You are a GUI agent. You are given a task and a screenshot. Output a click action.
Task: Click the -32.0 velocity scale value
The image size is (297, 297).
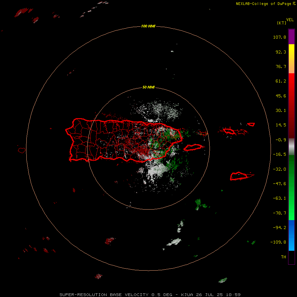tap(280, 169)
